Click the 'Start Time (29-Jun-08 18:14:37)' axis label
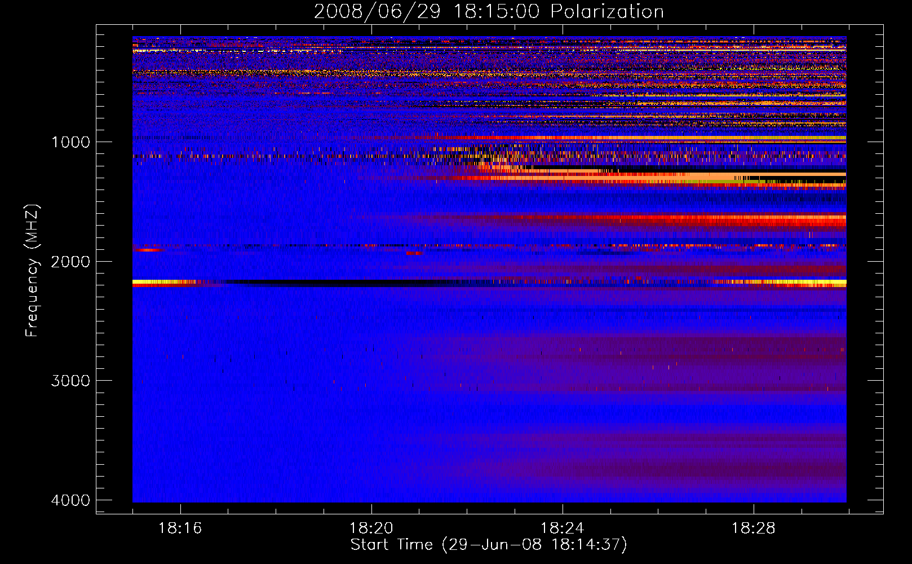This screenshot has height=564, width=912. (489, 545)
